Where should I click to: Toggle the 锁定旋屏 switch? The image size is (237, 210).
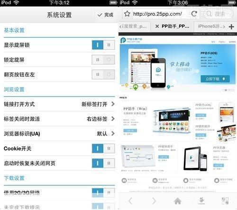point(103,60)
